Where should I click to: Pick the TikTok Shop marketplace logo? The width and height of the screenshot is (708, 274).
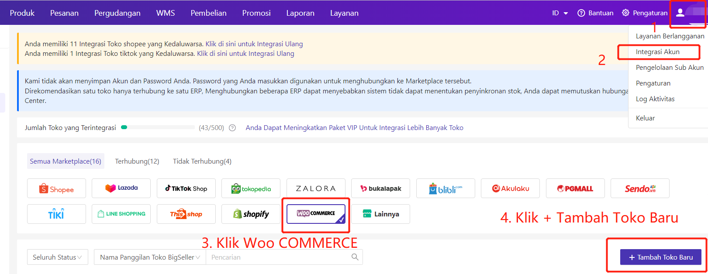tap(186, 188)
